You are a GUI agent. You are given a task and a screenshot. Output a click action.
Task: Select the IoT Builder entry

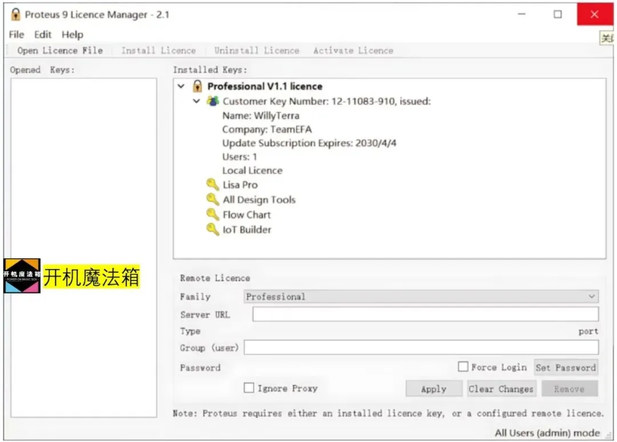pos(247,230)
